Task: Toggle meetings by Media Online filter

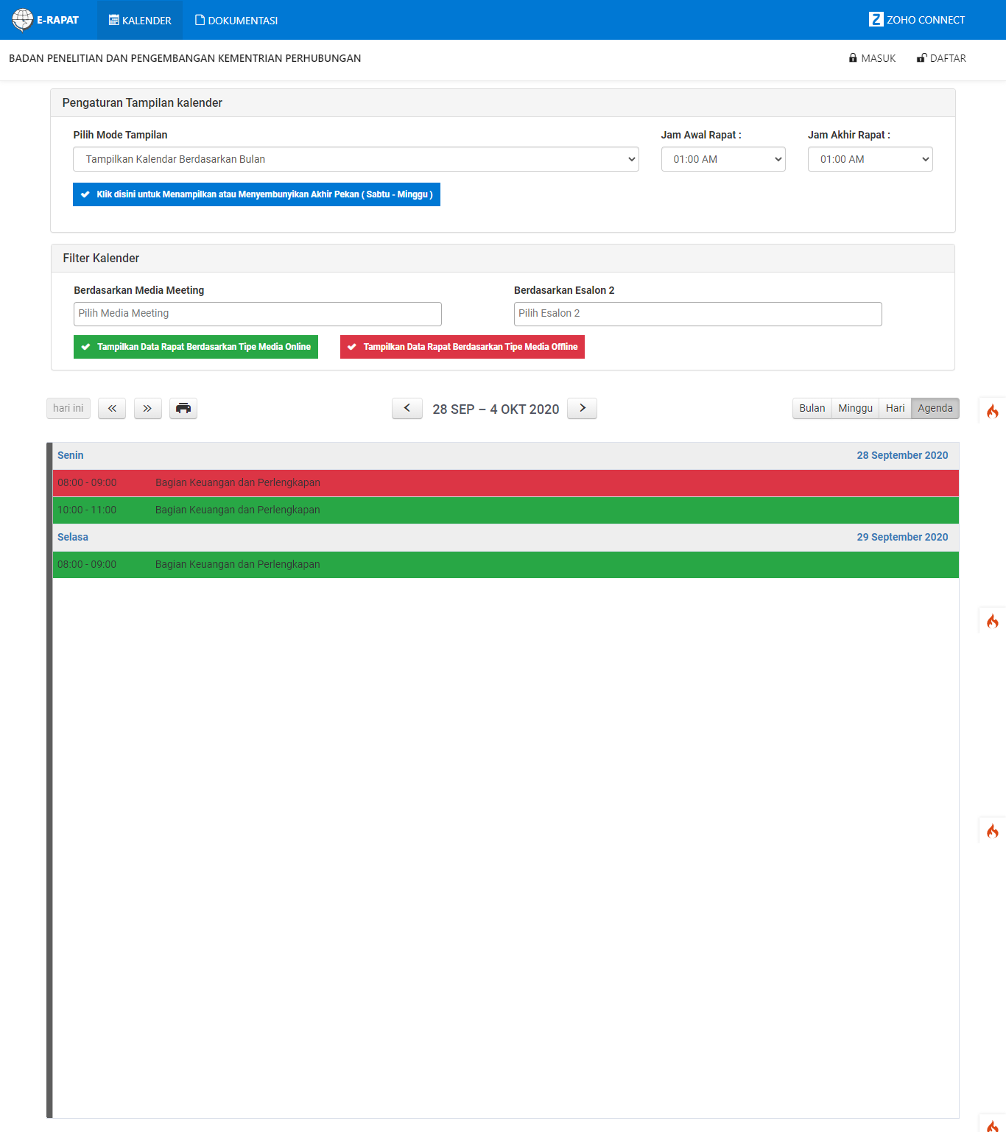Action: [x=196, y=347]
